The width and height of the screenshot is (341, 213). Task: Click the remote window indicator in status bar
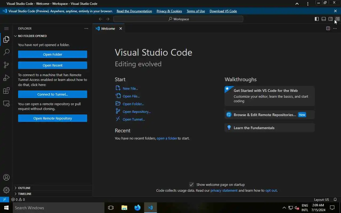click(5, 199)
